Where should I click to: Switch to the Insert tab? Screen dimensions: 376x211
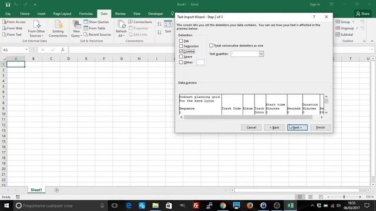pos(42,13)
